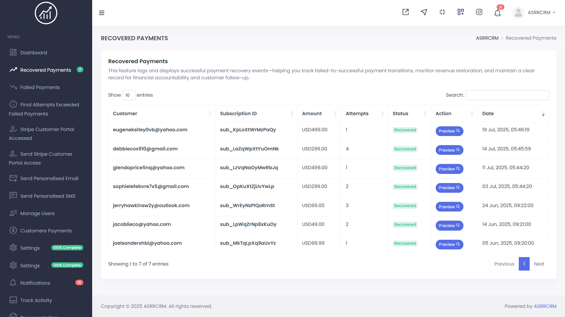Focus the Search input field
Image resolution: width=565 pixels, height=317 pixels.
[x=507, y=95]
